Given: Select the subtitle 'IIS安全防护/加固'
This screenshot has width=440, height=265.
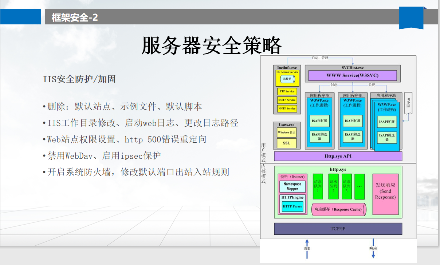Looking at the screenshot, I should [x=79, y=79].
